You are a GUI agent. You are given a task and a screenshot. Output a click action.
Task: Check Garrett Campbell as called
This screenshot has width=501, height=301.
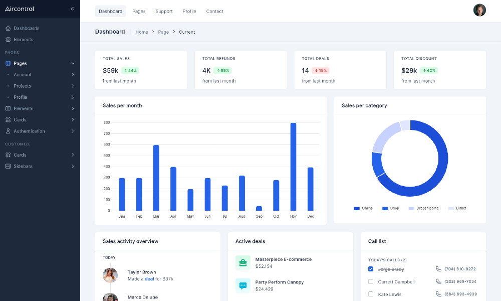click(370, 282)
